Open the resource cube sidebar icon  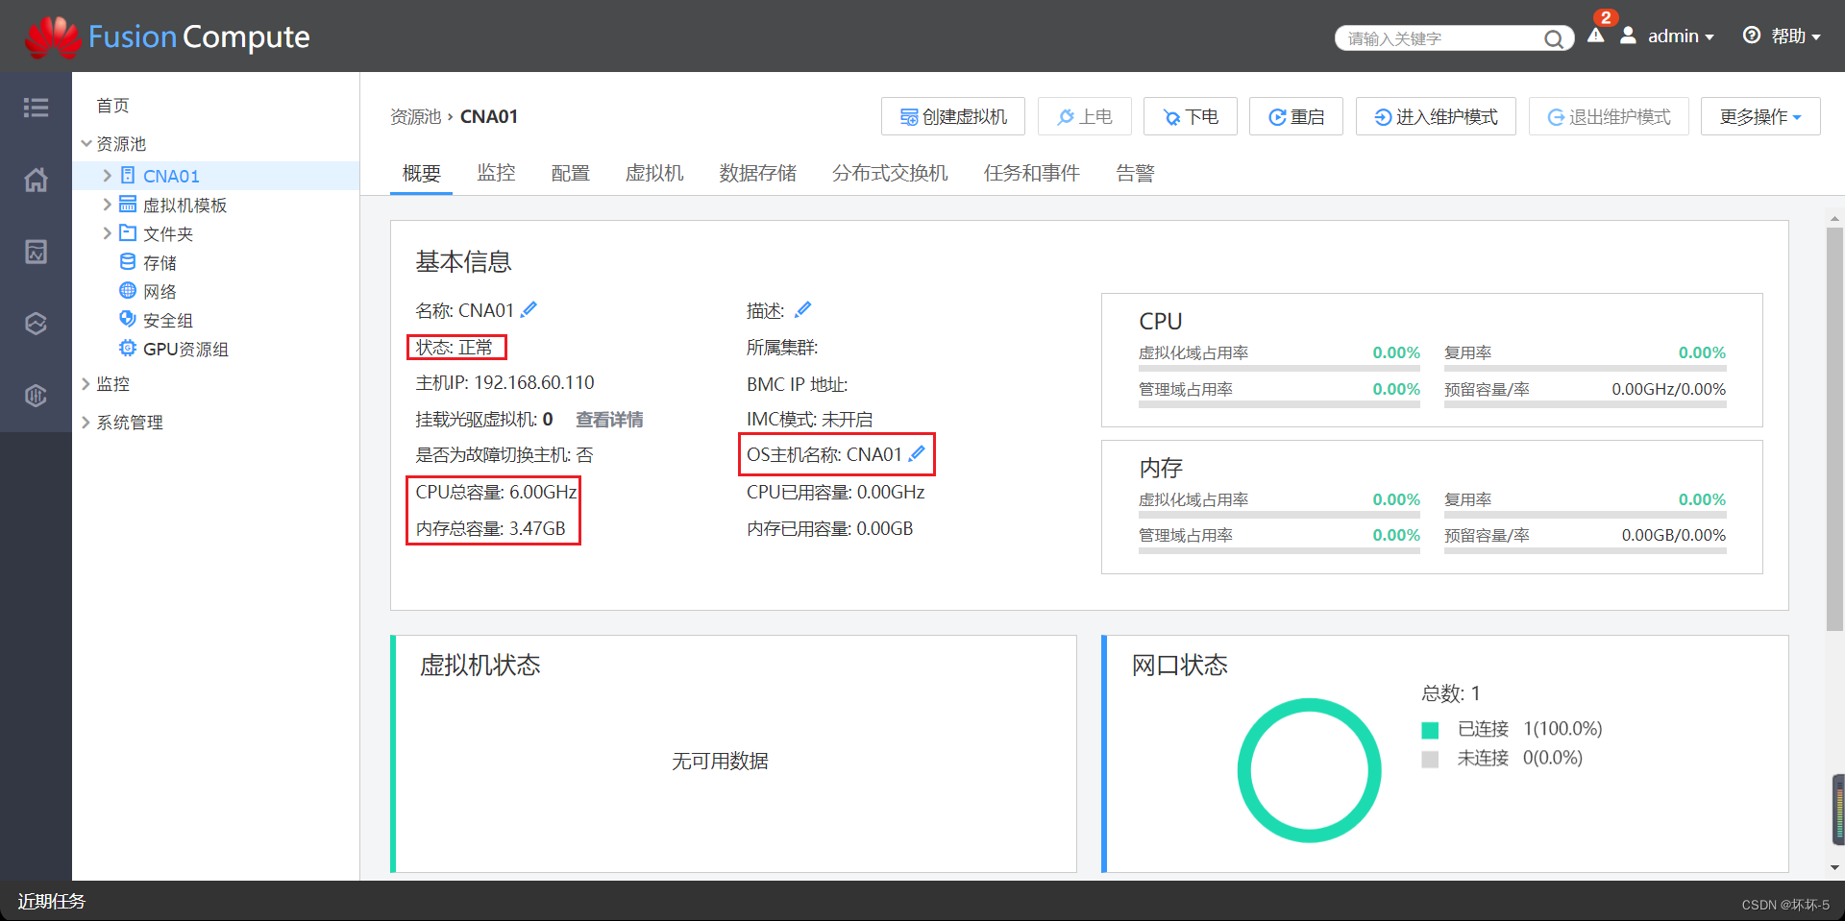point(36,324)
